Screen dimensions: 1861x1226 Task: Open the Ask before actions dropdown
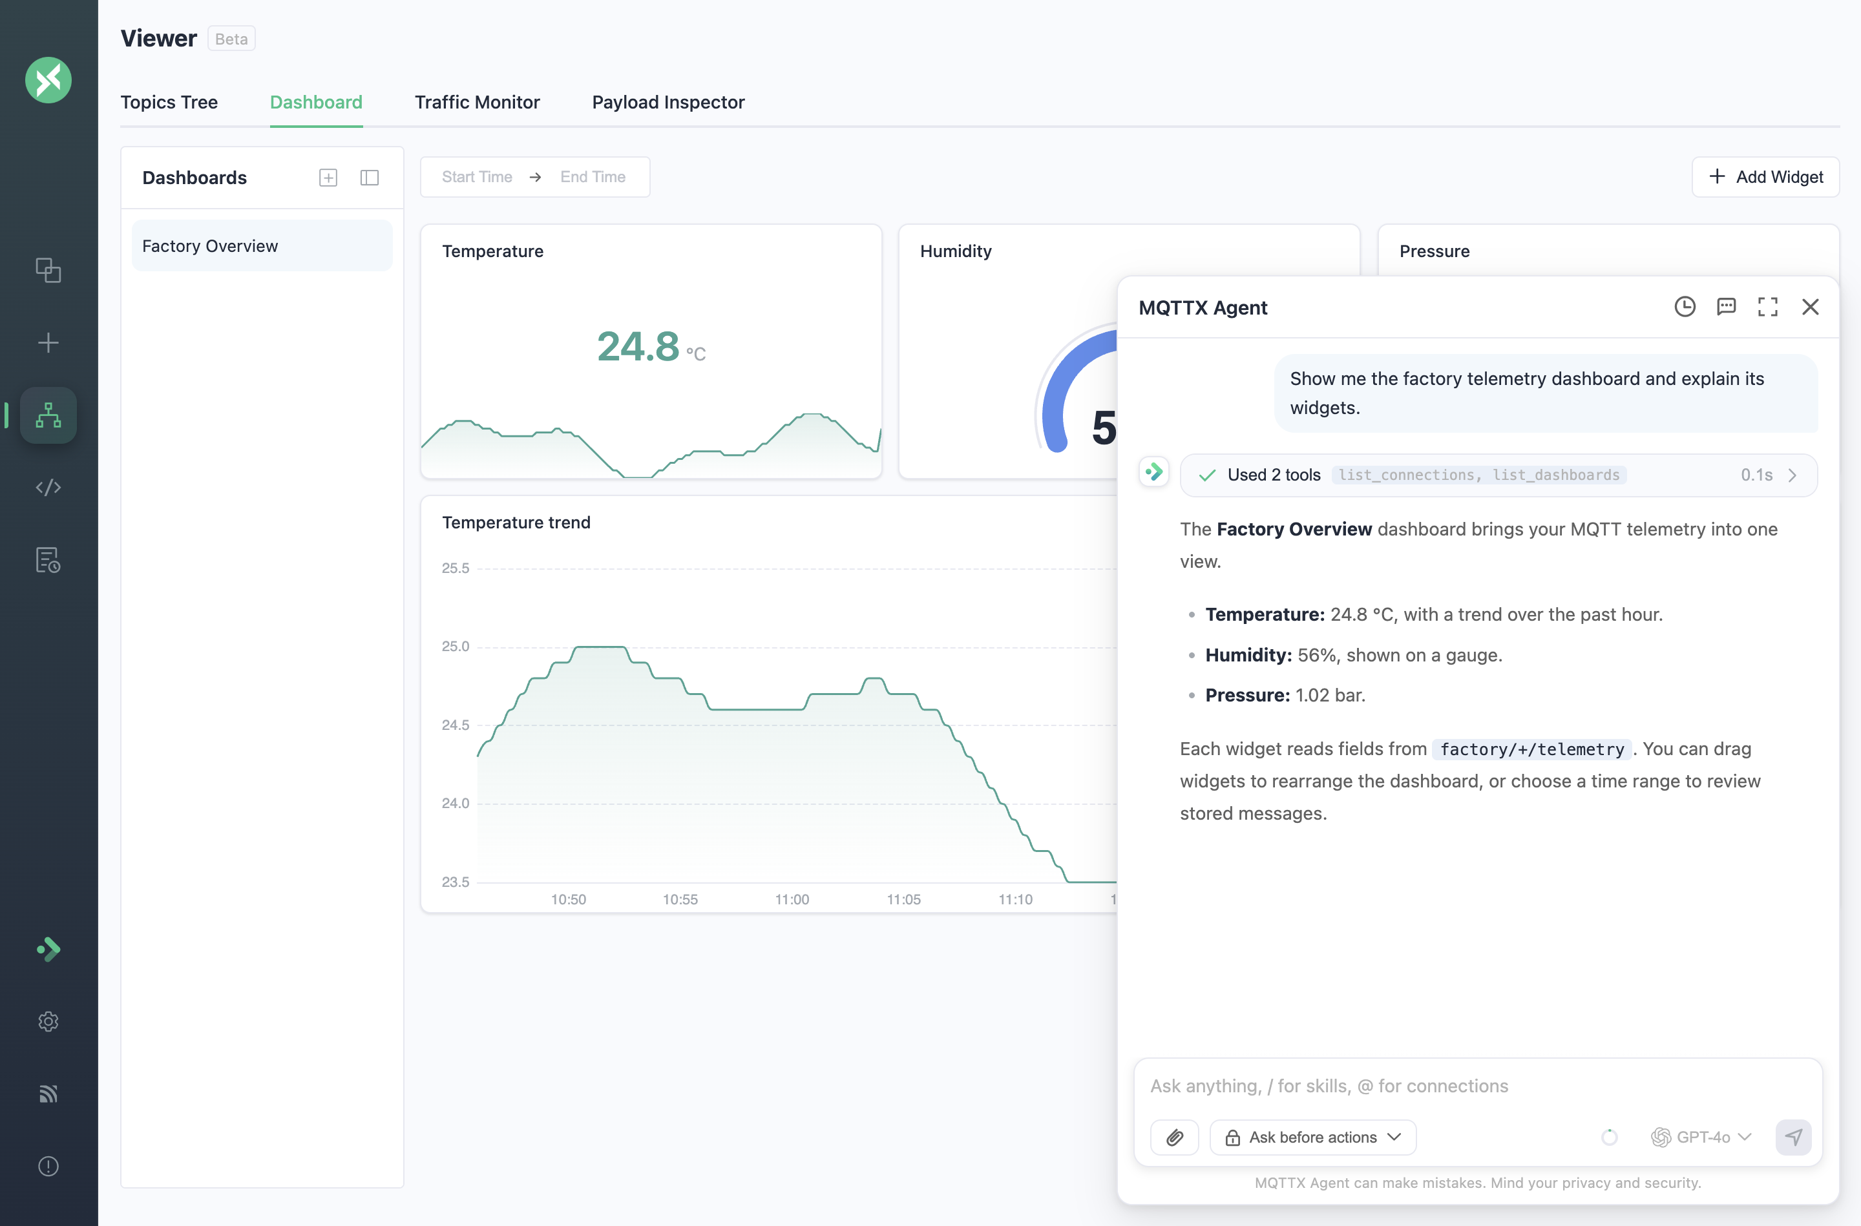pyautogui.click(x=1313, y=1137)
